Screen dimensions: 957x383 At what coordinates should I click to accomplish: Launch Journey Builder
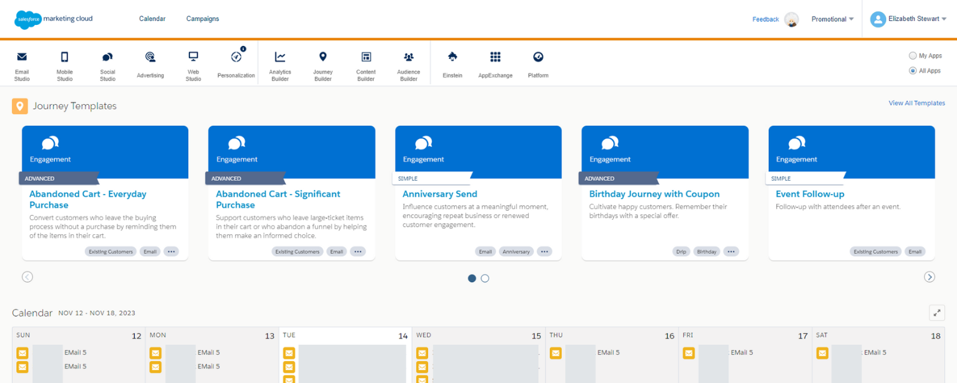(x=323, y=66)
